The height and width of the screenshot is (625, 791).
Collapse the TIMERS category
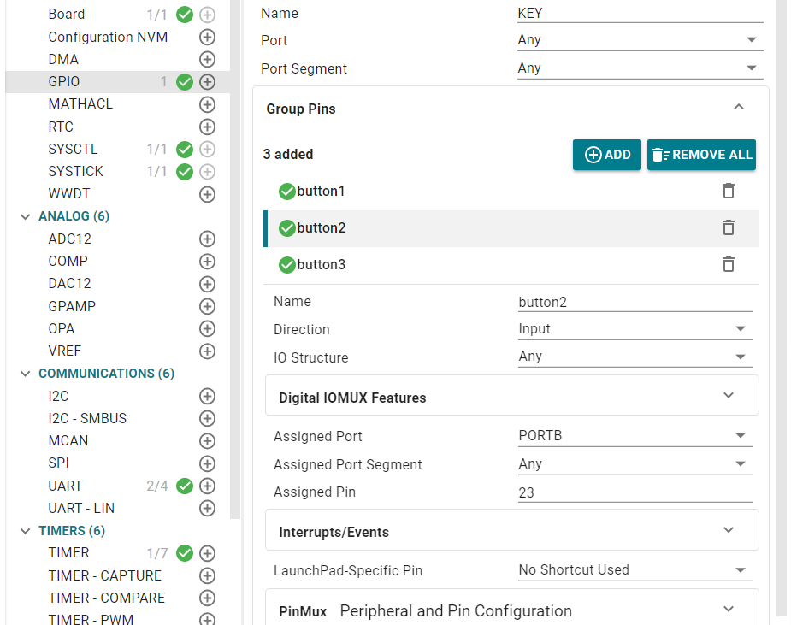point(25,531)
